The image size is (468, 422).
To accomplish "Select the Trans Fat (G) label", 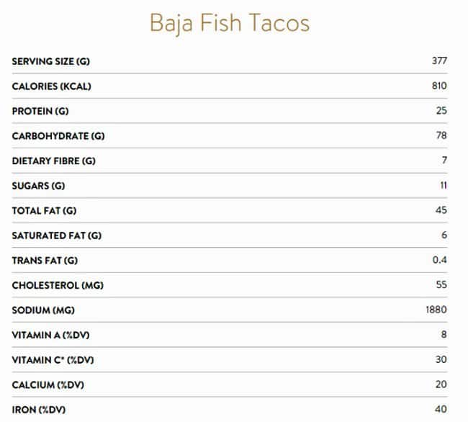I will coord(45,260).
